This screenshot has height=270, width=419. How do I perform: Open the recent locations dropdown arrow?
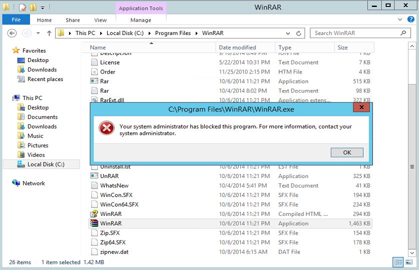tap(38, 33)
